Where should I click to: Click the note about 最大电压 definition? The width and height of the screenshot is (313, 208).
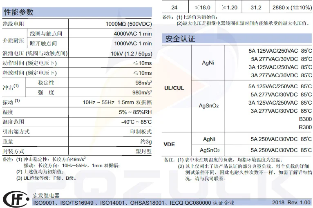[244, 23]
